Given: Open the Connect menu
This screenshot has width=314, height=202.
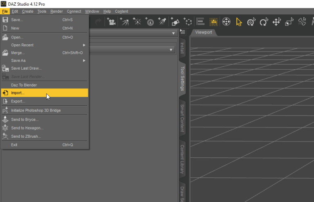Looking at the screenshot, I should coord(74,11).
